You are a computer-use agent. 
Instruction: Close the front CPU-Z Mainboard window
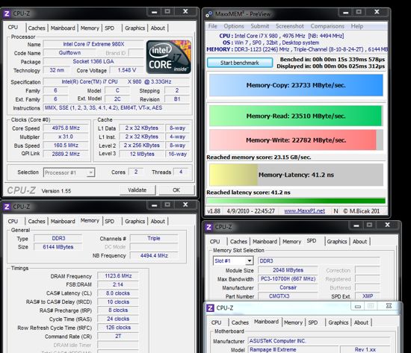(x=389, y=306)
